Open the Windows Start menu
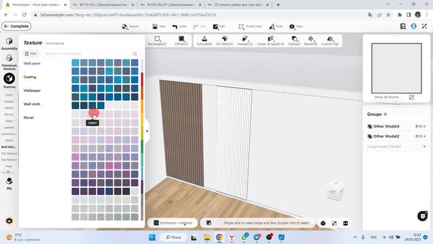The height and width of the screenshot is (244, 433). point(152,237)
